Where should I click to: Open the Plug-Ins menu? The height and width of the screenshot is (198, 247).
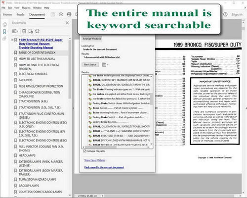tap(26, 8)
